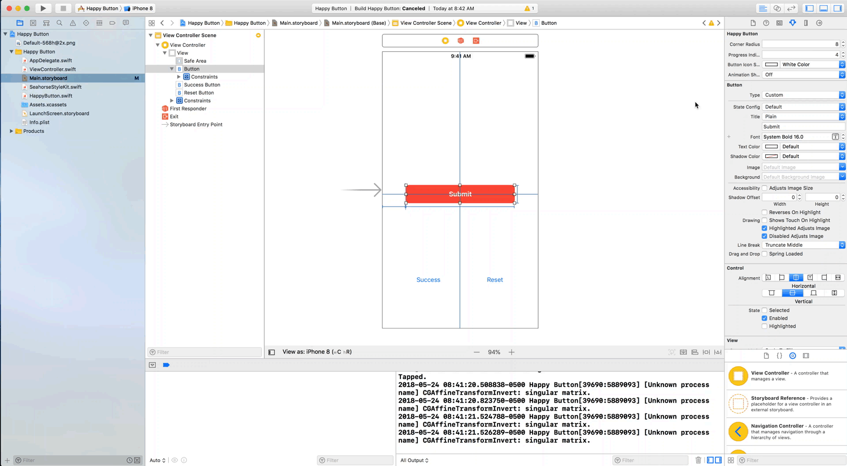Uncheck Highlighted Adjusts Image
Screen dimensions: 847x466
coord(765,228)
